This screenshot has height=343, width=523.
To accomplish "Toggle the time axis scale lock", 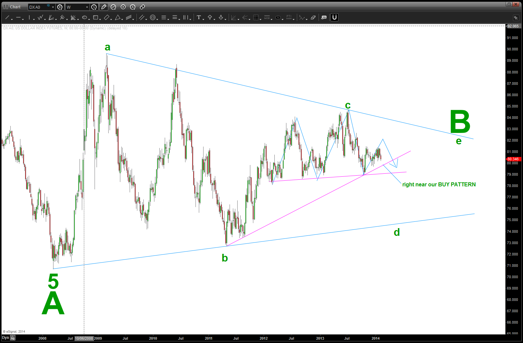I will (13, 338).
